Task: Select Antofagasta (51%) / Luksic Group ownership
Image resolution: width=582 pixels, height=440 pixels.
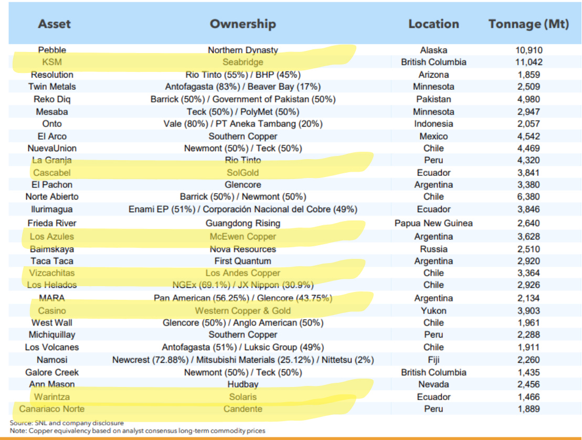Action: click(243, 347)
